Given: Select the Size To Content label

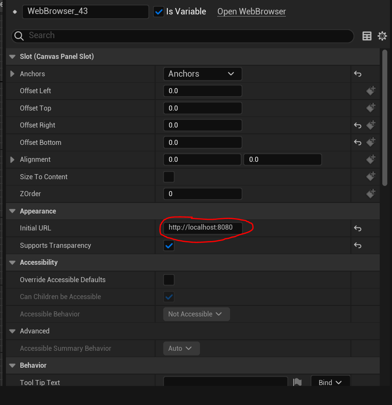Looking at the screenshot, I should [44, 177].
